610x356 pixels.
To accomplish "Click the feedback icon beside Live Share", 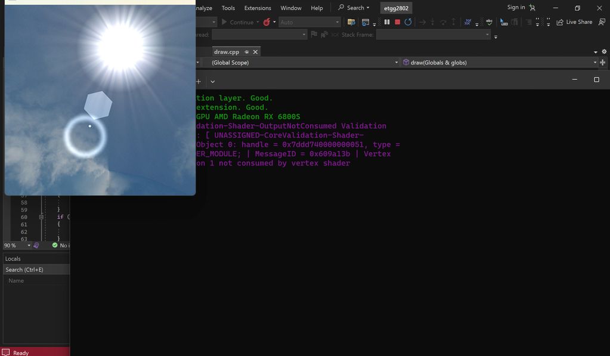I will (x=603, y=22).
